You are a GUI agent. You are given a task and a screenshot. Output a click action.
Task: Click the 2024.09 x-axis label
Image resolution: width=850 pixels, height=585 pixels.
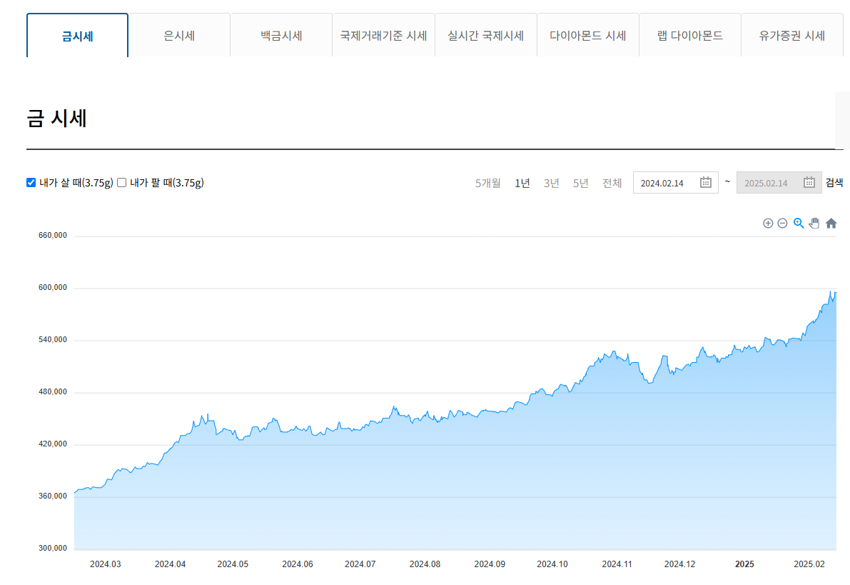pyautogui.click(x=490, y=564)
